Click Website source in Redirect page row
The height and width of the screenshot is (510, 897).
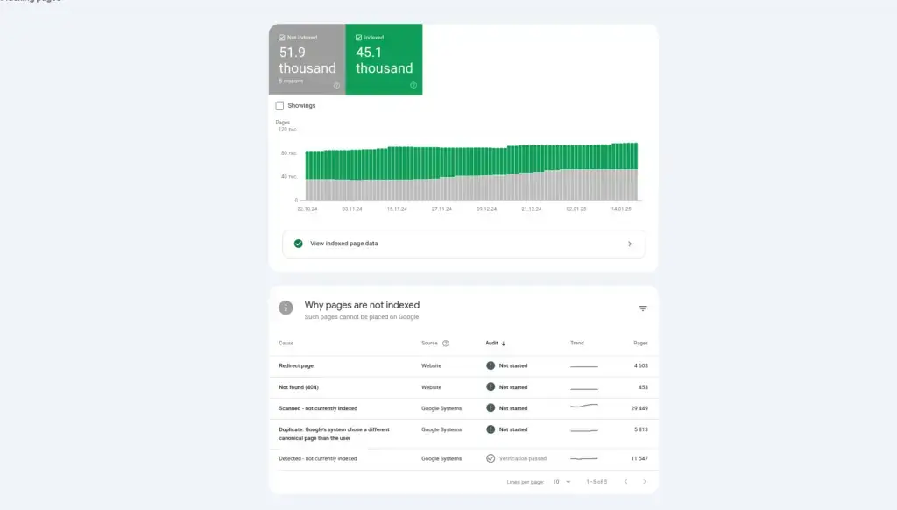(x=431, y=365)
